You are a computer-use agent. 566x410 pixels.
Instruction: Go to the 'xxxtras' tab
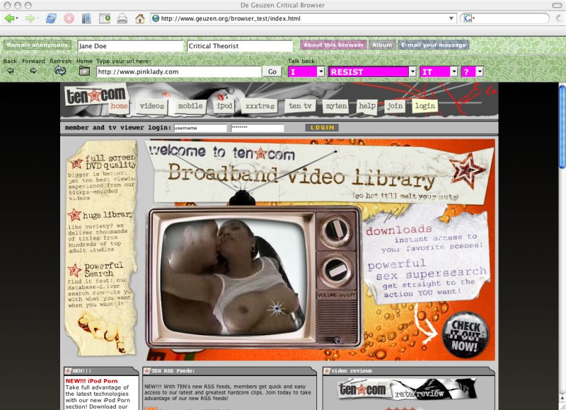[x=260, y=106]
